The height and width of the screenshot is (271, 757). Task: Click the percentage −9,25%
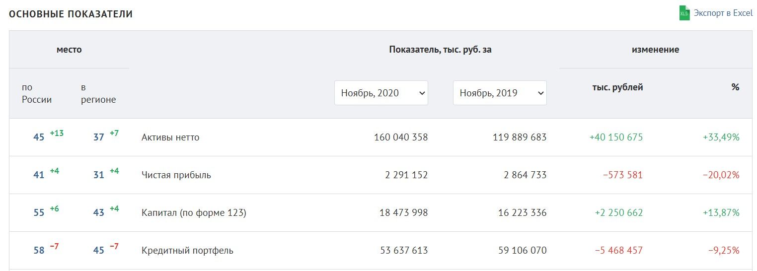click(x=724, y=251)
